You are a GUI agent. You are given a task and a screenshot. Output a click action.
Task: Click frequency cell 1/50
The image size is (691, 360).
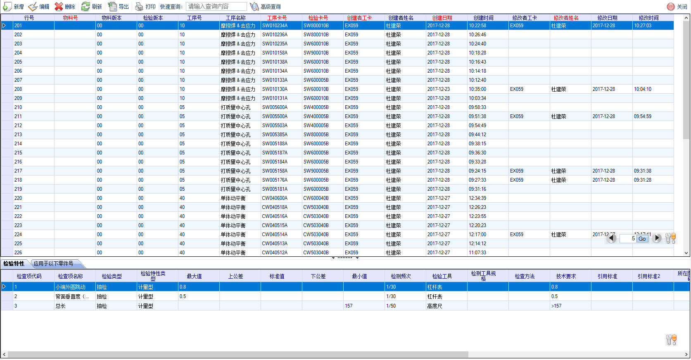point(405,306)
